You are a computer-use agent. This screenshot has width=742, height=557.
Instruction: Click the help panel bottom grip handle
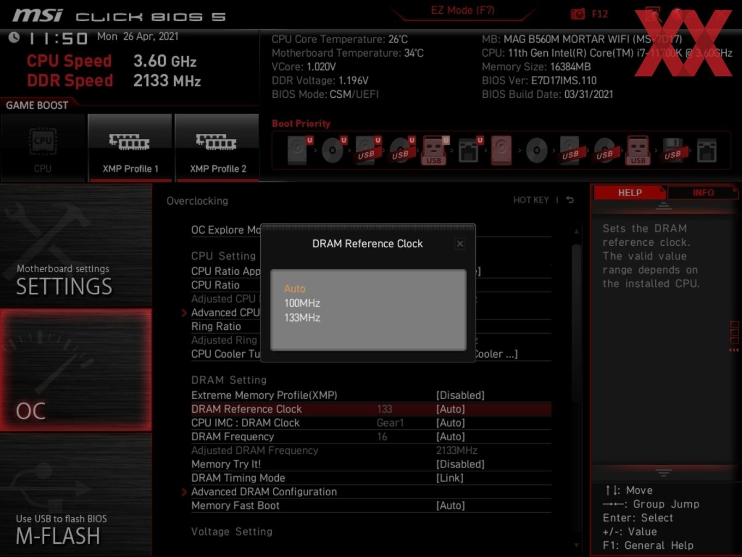(663, 472)
